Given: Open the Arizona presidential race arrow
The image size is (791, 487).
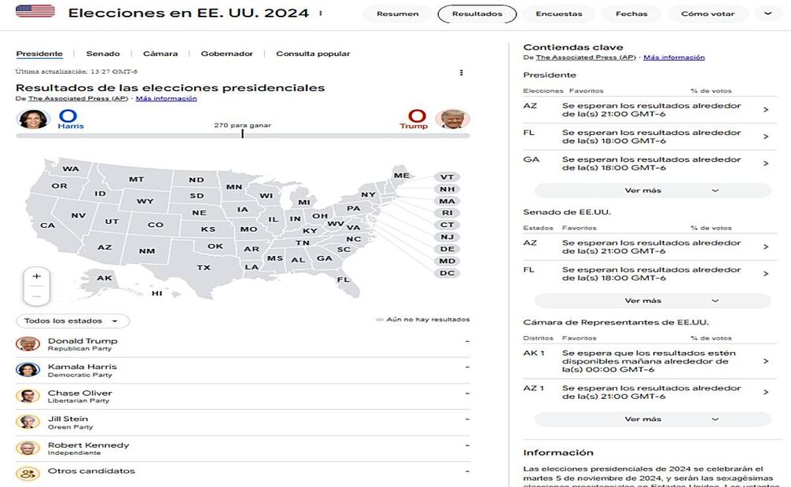Looking at the screenshot, I should point(766,110).
